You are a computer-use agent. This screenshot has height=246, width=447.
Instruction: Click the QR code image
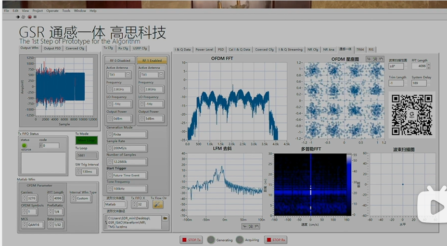pos(412,115)
